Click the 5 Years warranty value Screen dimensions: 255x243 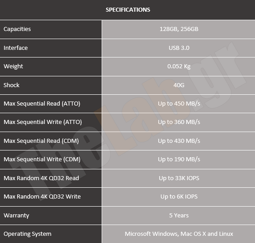tap(179, 216)
